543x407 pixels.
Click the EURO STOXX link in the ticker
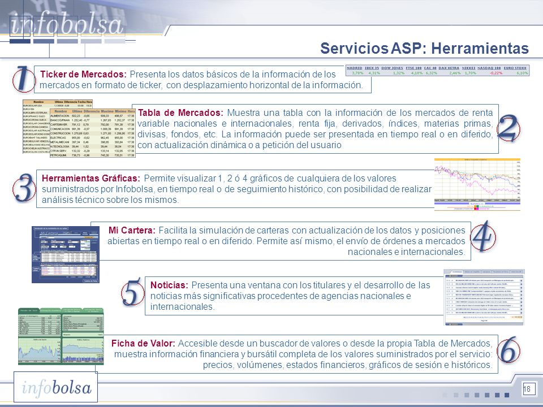pyautogui.click(x=515, y=68)
